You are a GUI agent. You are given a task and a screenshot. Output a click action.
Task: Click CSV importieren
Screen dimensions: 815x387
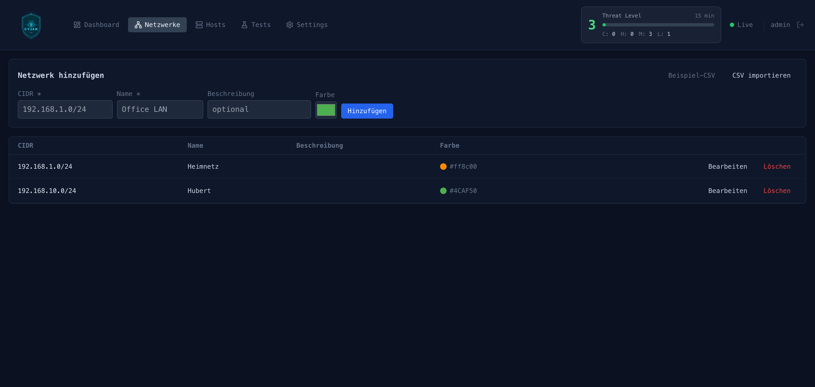[761, 75]
